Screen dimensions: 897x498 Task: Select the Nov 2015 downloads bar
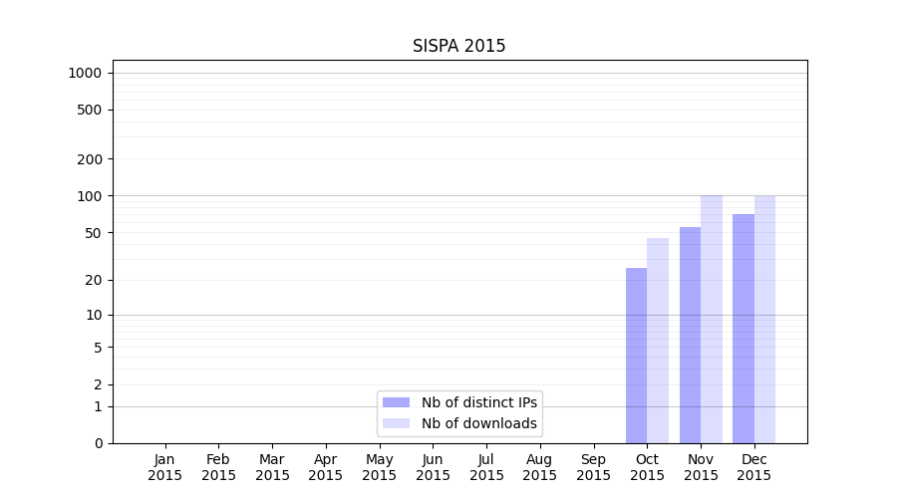712,319
